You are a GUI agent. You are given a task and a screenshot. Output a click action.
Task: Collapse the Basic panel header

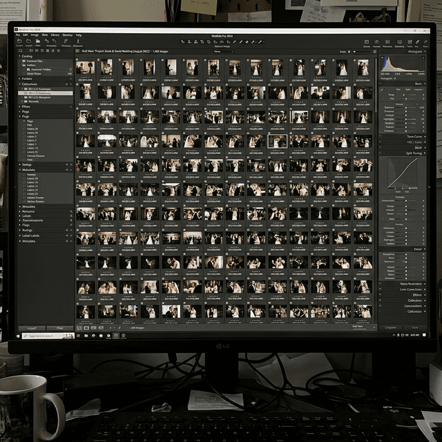pyautogui.click(x=425, y=84)
